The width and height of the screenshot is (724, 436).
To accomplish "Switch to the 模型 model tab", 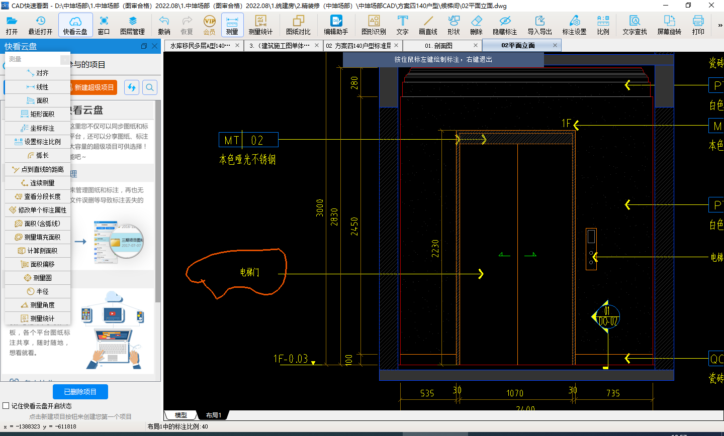I will (x=181, y=415).
